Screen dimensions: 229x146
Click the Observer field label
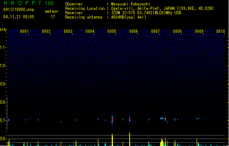[x=74, y=4]
